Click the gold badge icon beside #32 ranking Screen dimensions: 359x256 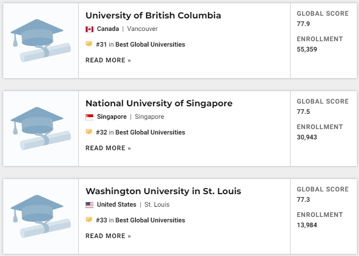coord(89,132)
